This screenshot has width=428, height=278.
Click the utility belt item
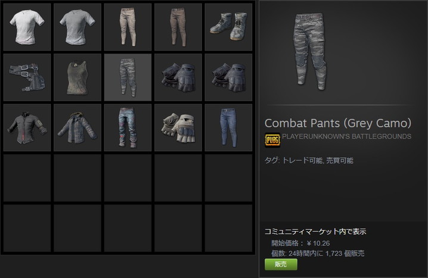tap(27, 77)
